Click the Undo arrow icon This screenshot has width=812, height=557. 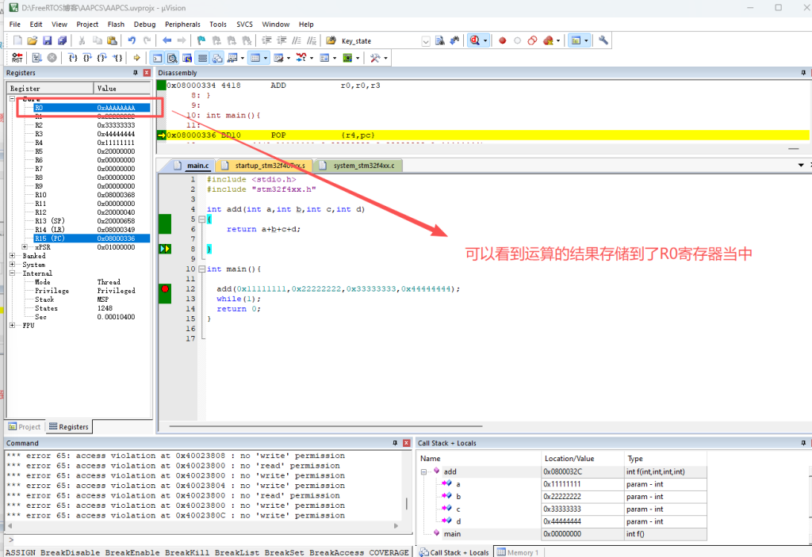pos(132,40)
